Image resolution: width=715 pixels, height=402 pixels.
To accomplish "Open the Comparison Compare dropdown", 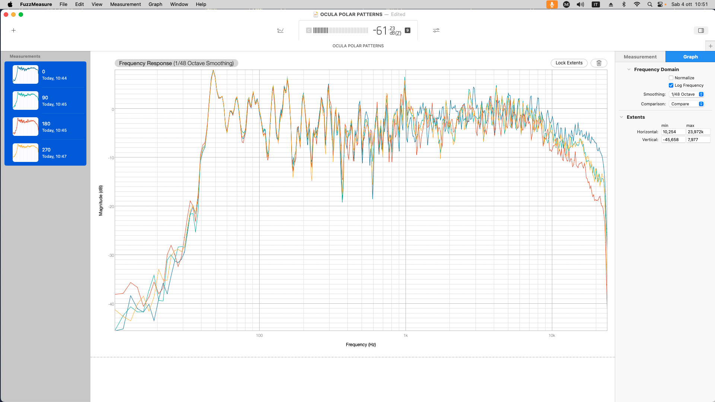I will click(x=686, y=104).
